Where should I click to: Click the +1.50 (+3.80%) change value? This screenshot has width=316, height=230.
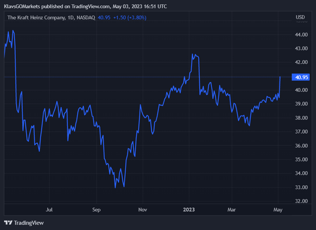[130, 18]
